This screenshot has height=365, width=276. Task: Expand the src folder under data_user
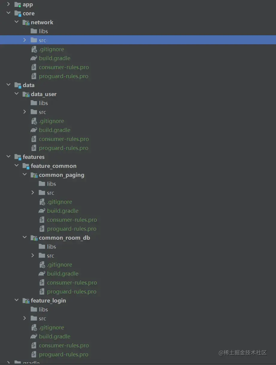[25, 112]
